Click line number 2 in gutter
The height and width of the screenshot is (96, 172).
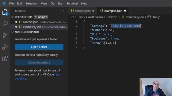click(76, 26)
